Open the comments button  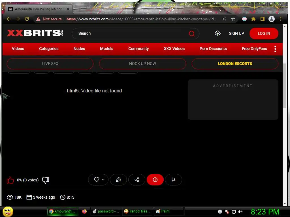tap(118, 180)
